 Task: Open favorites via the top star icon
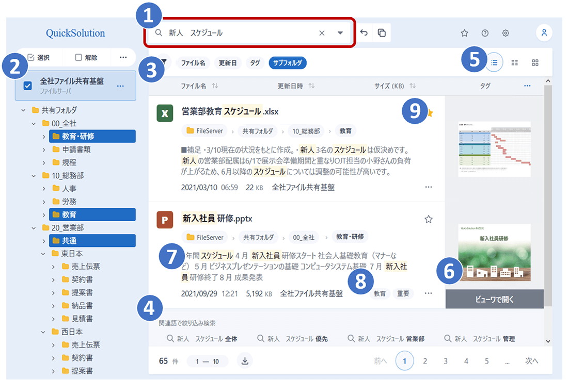pos(464,34)
